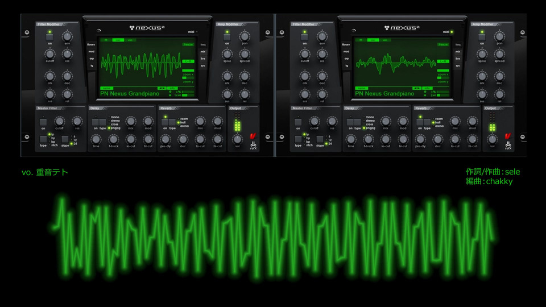546x307 pixels.
Task: Click PN Nexus Grandpiano preset name, left unit
Action: (x=130, y=94)
